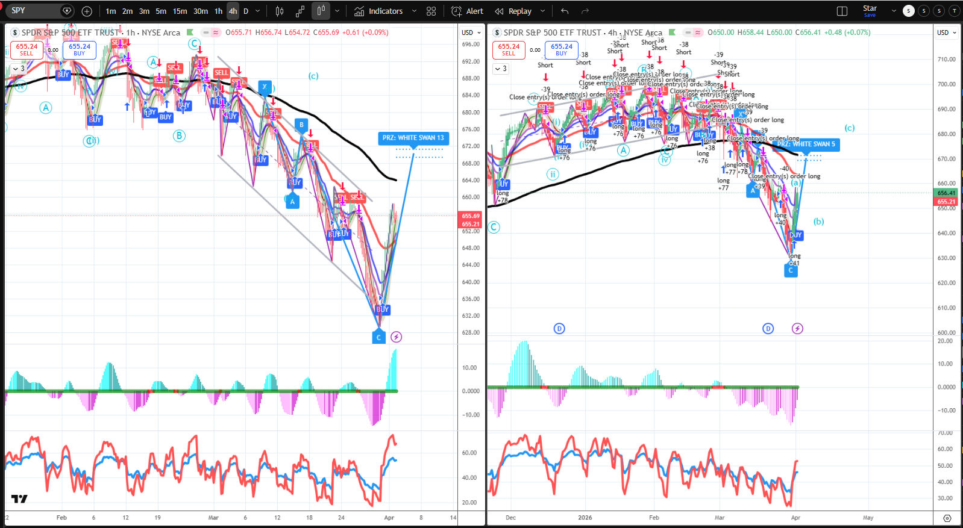Undo the last chart action
Screen dimensions: 963x528
point(565,11)
